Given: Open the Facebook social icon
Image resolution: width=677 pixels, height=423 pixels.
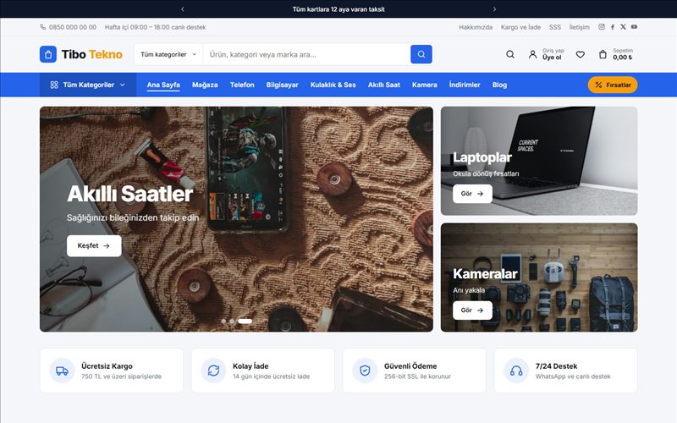Looking at the screenshot, I should [613, 27].
